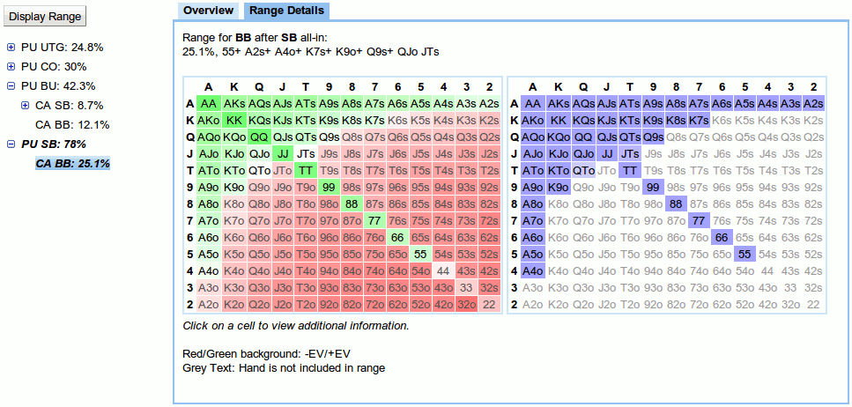Select the purple KK cell in range grid
Image resolution: width=852 pixels, height=407 pixels.
coord(559,120)
